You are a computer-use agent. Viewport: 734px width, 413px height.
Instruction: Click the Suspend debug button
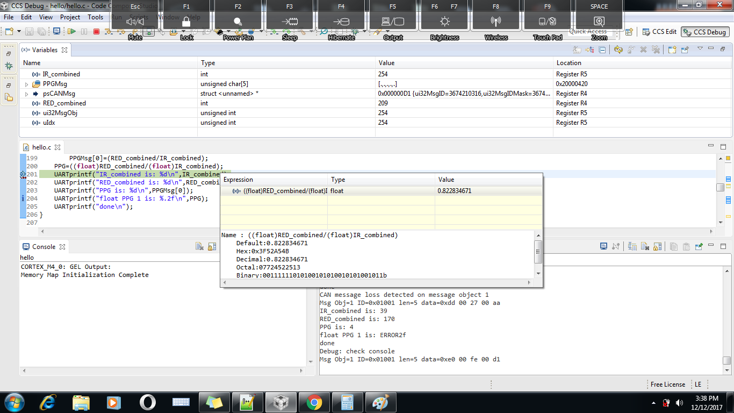[x=84, y=32]
